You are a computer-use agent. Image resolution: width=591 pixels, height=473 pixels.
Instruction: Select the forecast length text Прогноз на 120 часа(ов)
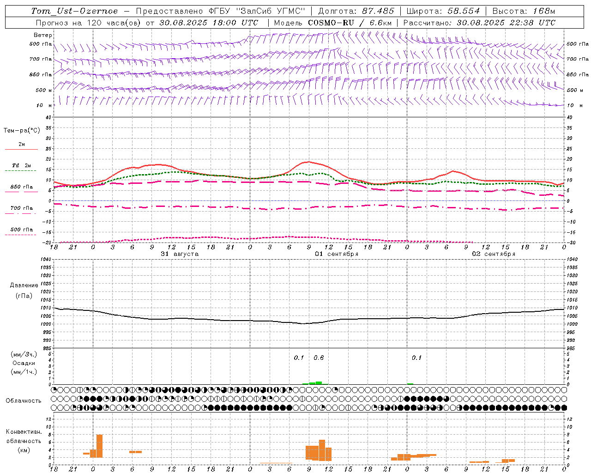[89, 23]
